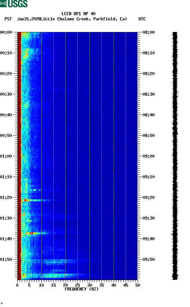
Task: Click the 00:40 PST time label
Action: (6, 115)
